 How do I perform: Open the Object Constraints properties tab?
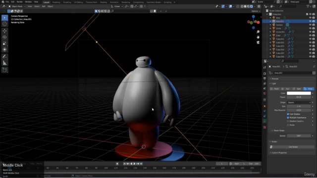[264, 116]
